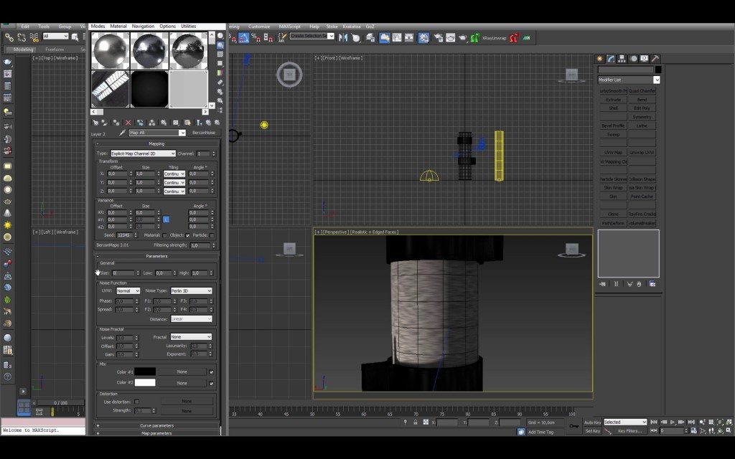Click the Display command panel tab
Image resolution: width=735 pixels, height=459 pixels.
pos(644,59)
